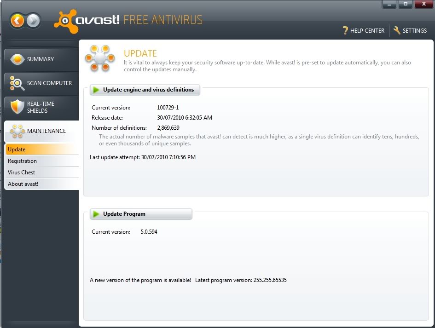Go back with the orange back arrow

[17, 21]
